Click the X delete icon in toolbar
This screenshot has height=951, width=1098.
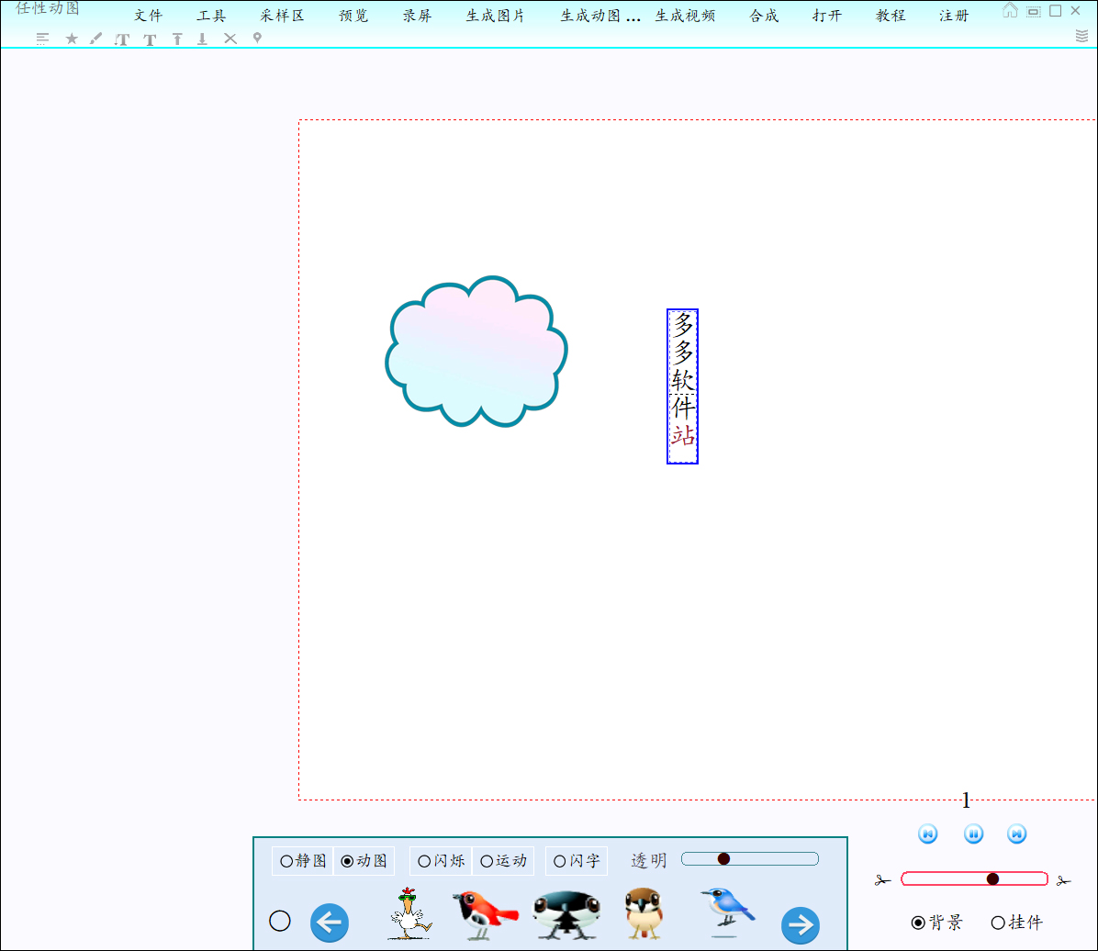230,39
